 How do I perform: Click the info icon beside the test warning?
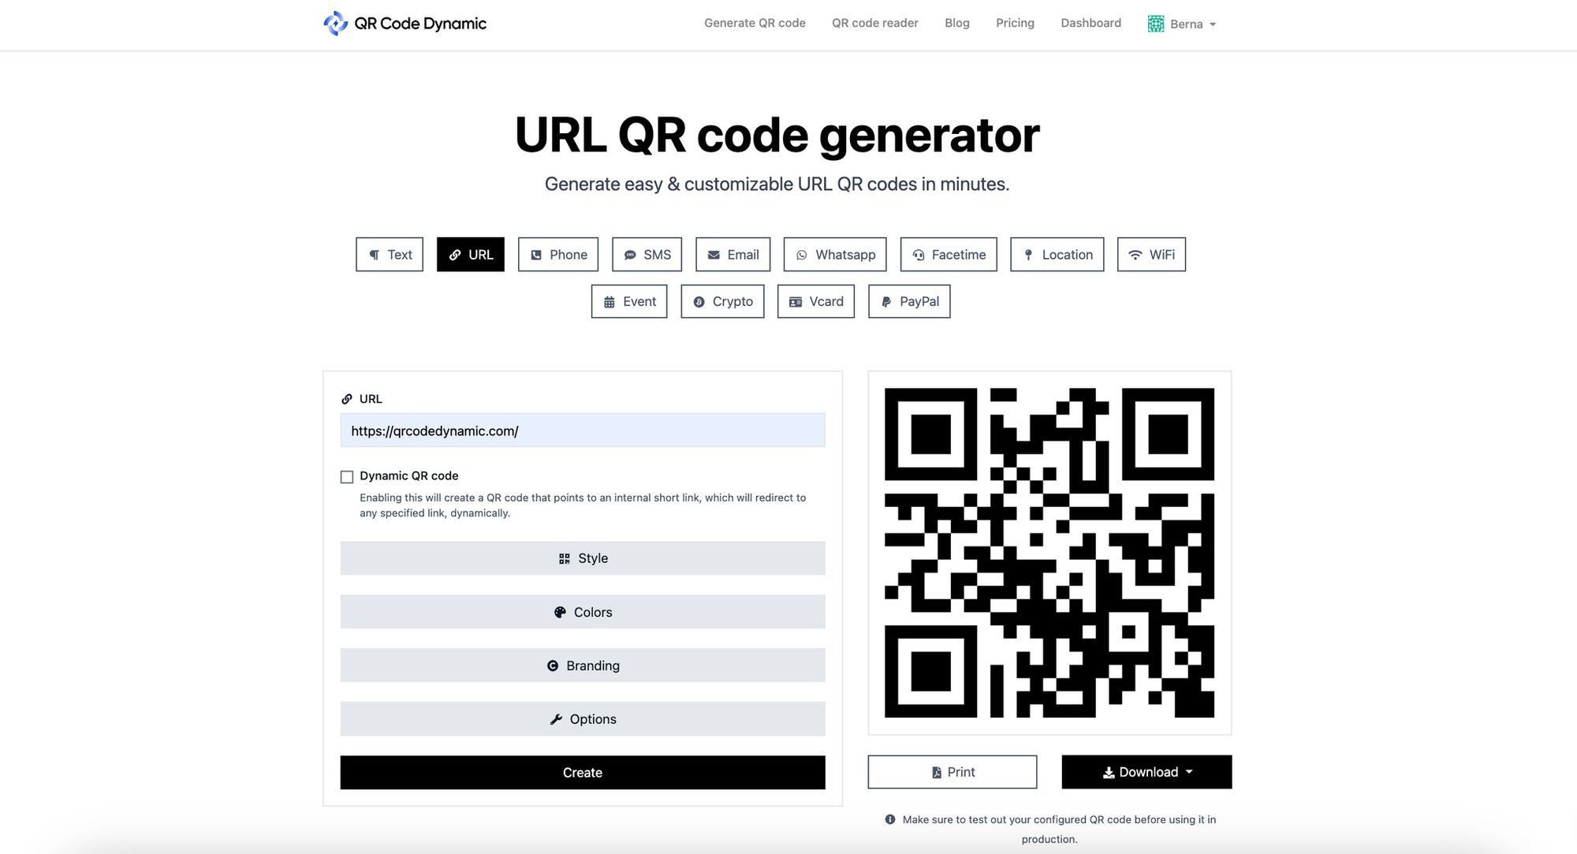pyautogui.click(x=890, y=819)
